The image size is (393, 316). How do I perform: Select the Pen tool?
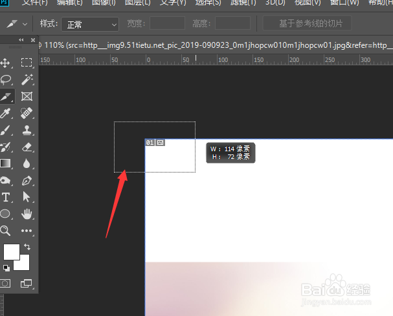coord(27,180)
